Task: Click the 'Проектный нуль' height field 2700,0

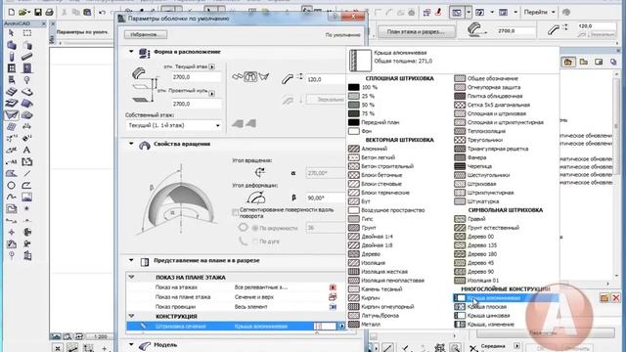Action: point(196,104)
